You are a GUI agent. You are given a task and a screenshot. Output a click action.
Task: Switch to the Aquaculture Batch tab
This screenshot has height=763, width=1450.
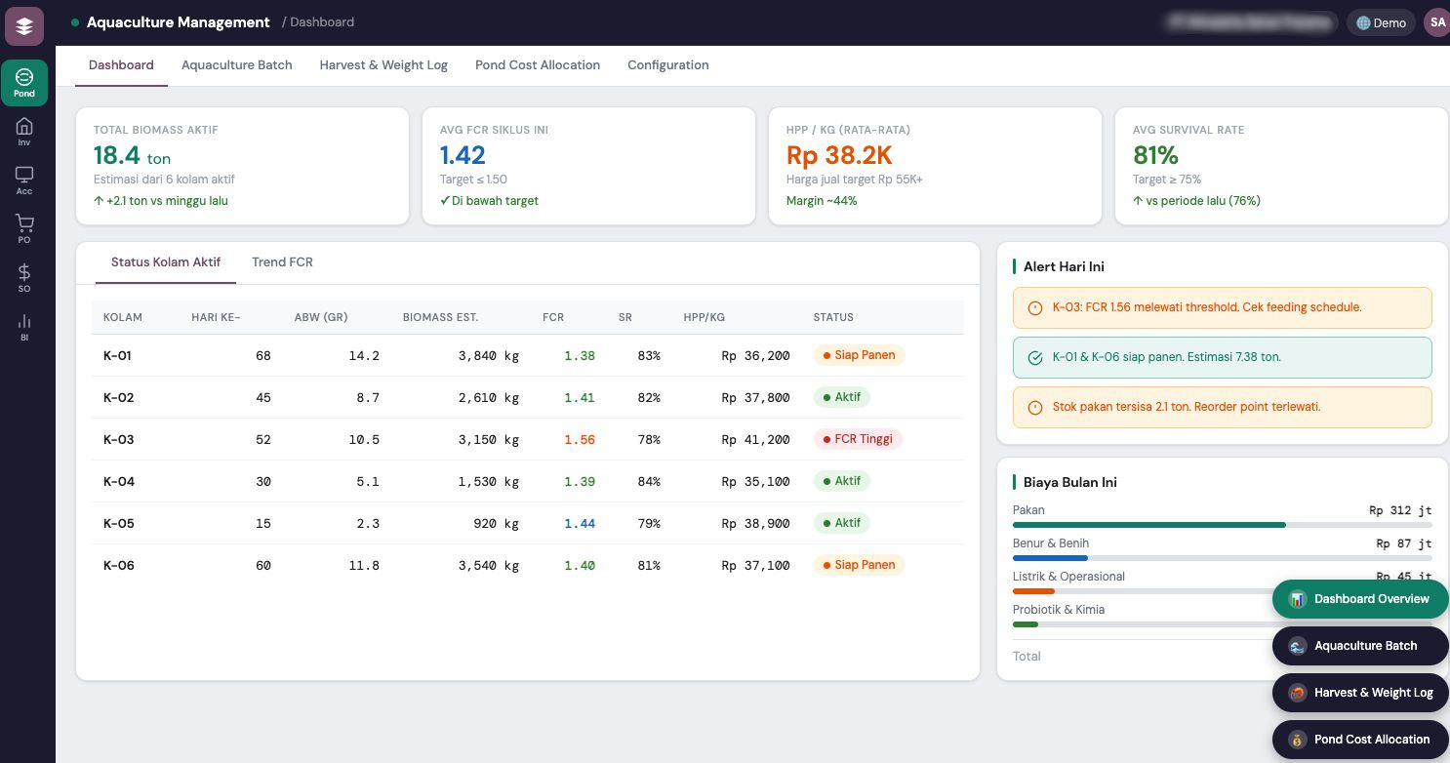click(x=236, y=65)
